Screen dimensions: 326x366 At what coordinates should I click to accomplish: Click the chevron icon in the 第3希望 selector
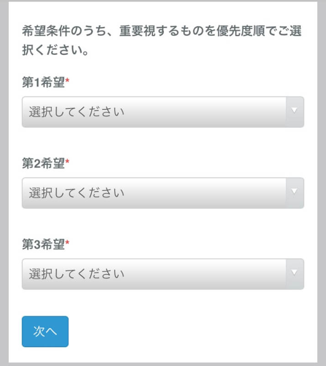tap(295, 274)
